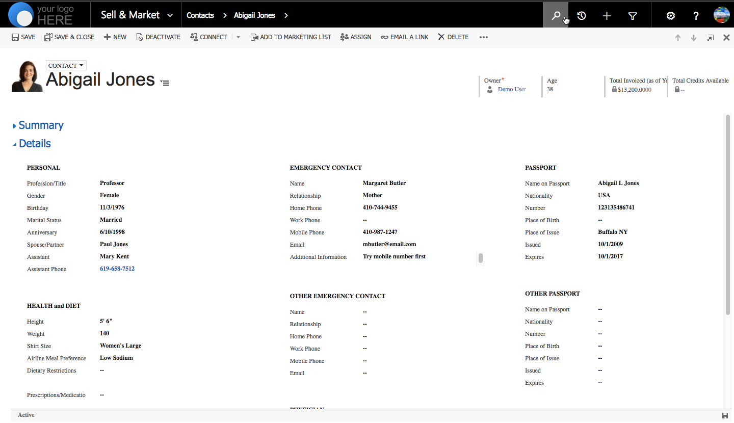734x423 pixels.
Task: Create a New contact record
Action: click(115, 37)
